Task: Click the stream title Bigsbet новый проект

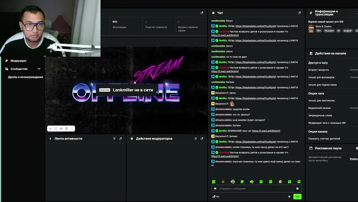Action: click(x=326, y=22)
